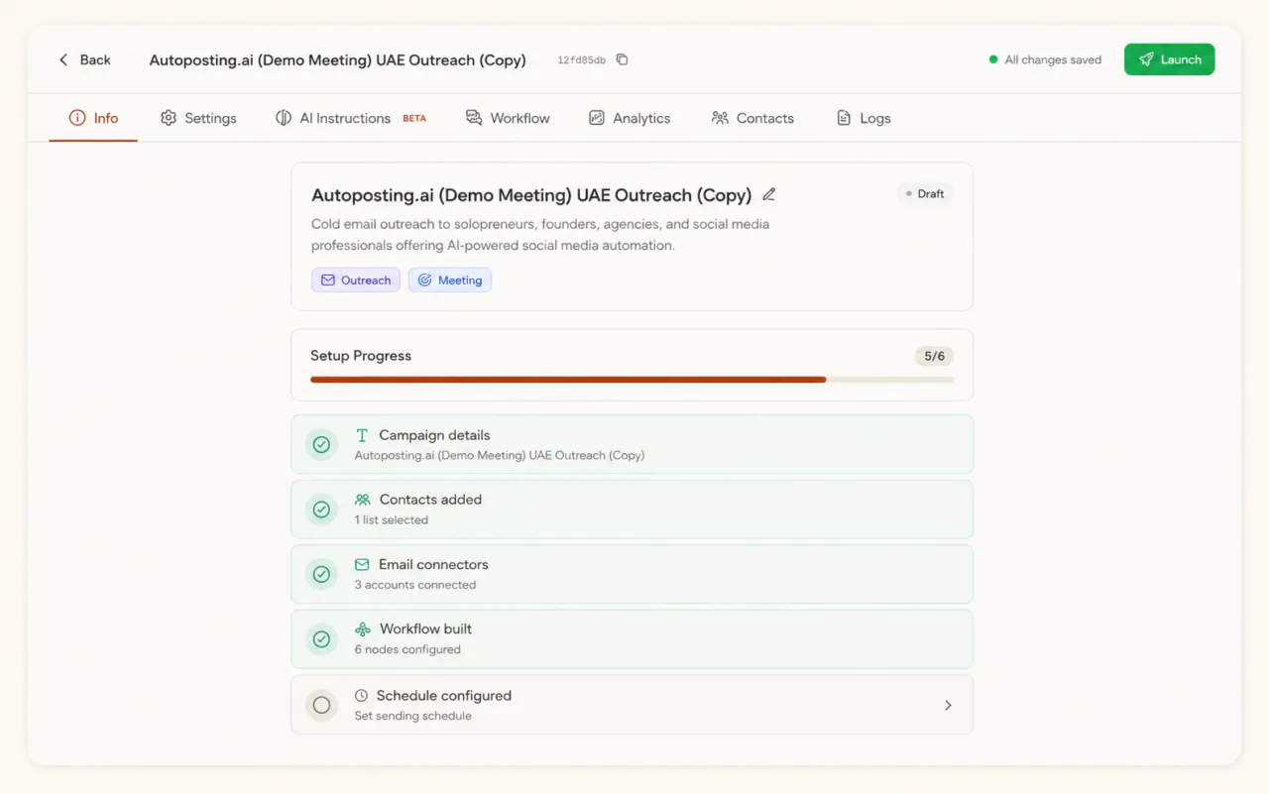
Task: Click the campaign ID text 12fd85db
Action: [581, 60]
